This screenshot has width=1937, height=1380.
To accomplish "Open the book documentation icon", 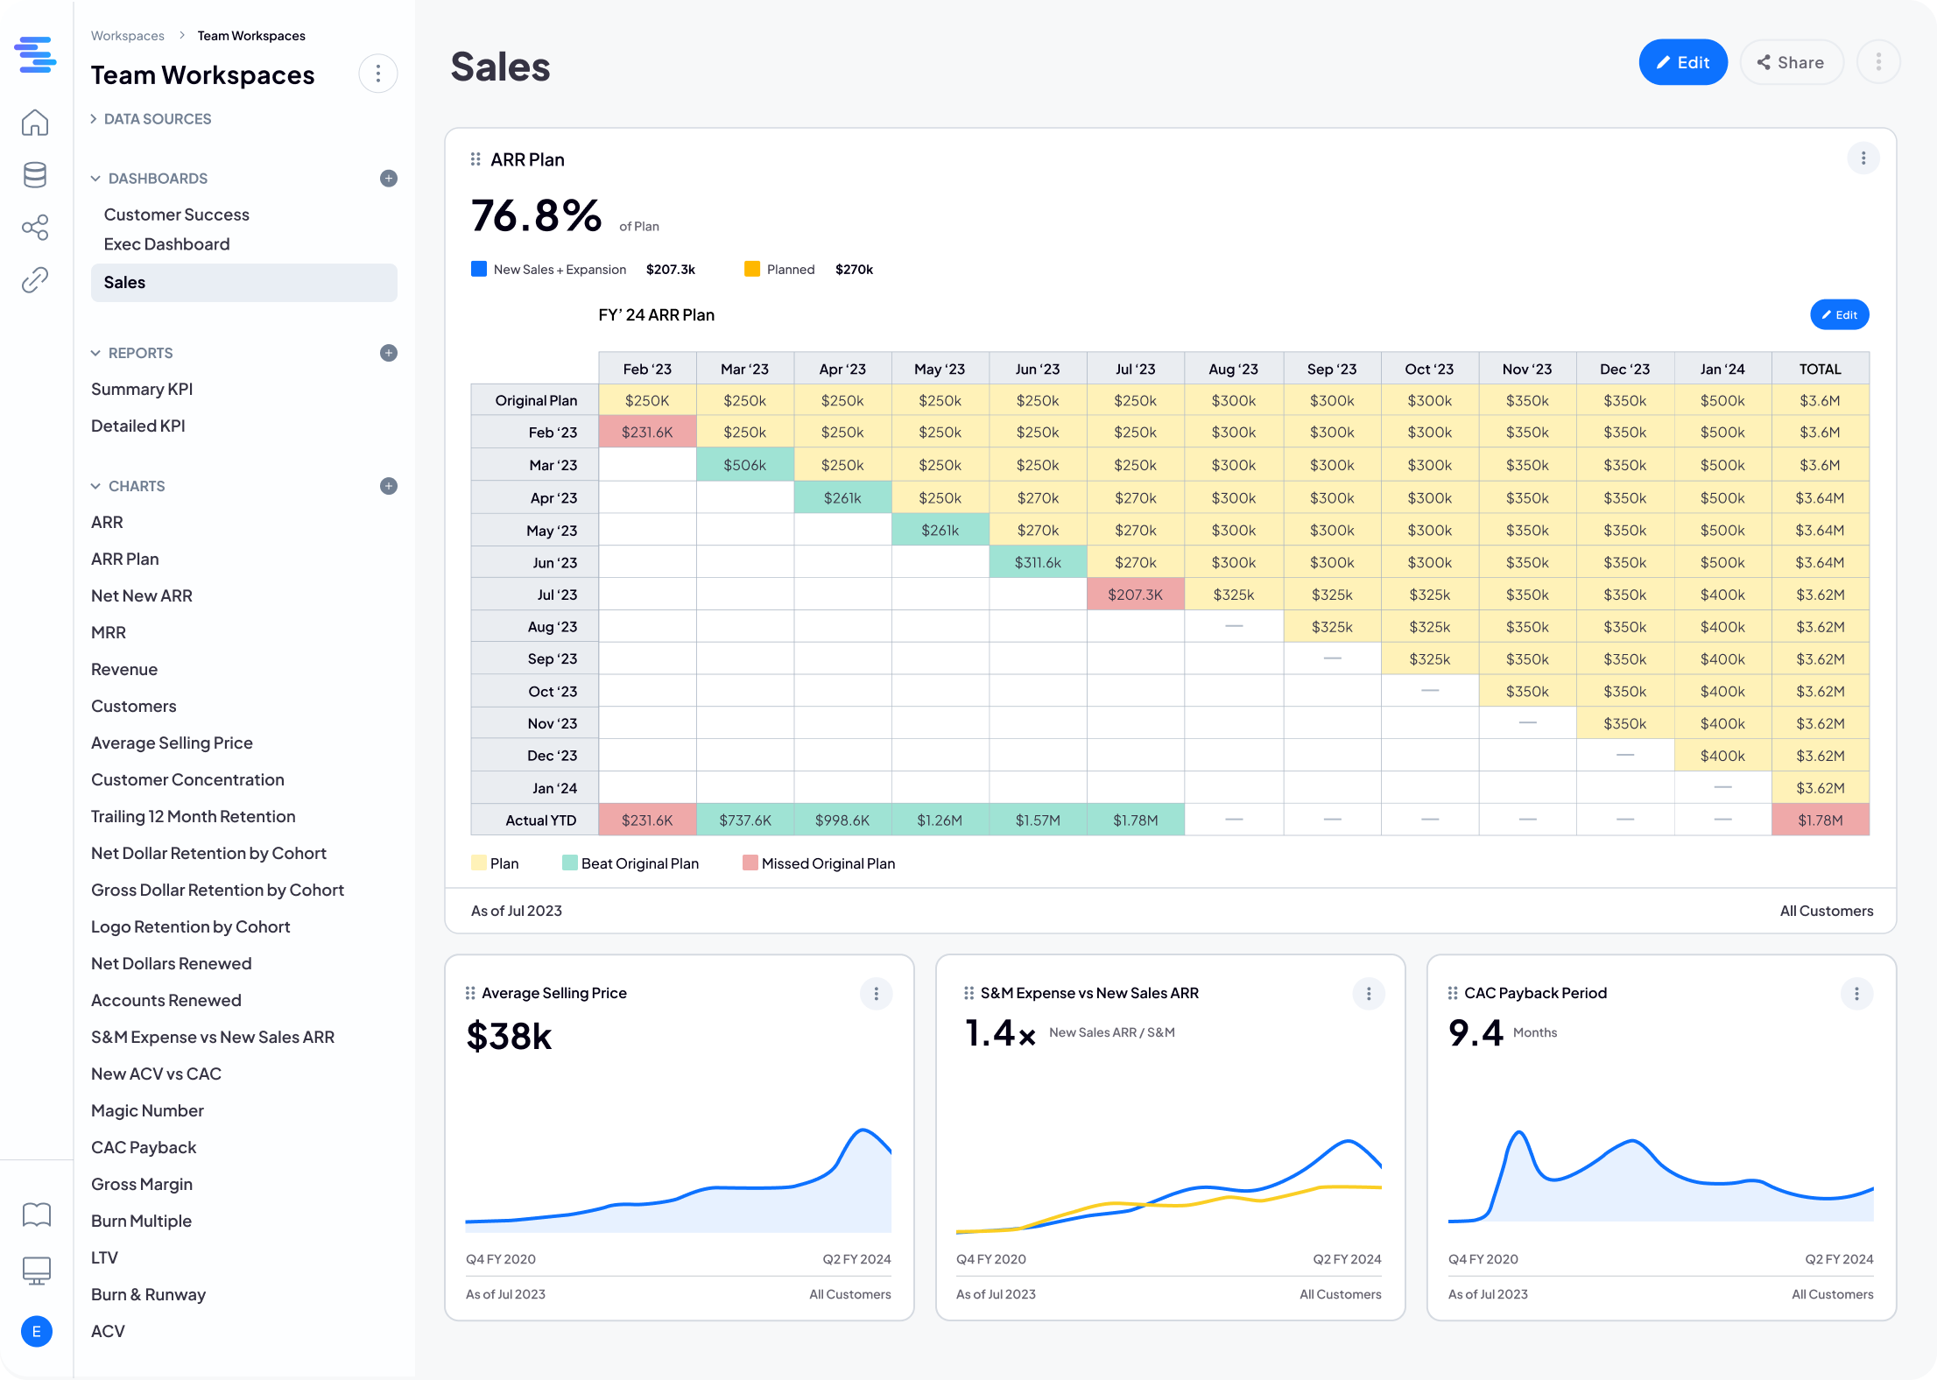I will tap(36, 1215).
